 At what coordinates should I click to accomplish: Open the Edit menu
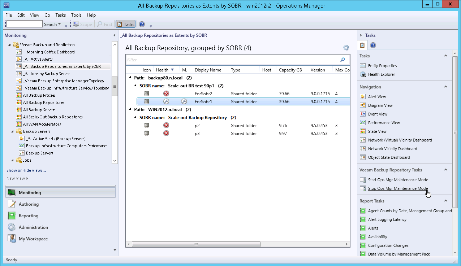pos(21,15)
